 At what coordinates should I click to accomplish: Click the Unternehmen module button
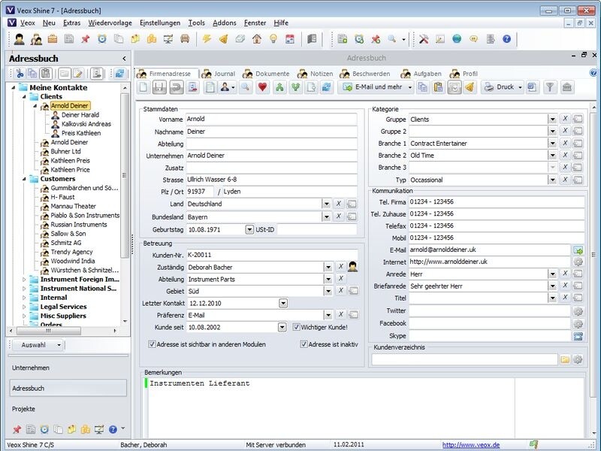click(x=30, y=368)
